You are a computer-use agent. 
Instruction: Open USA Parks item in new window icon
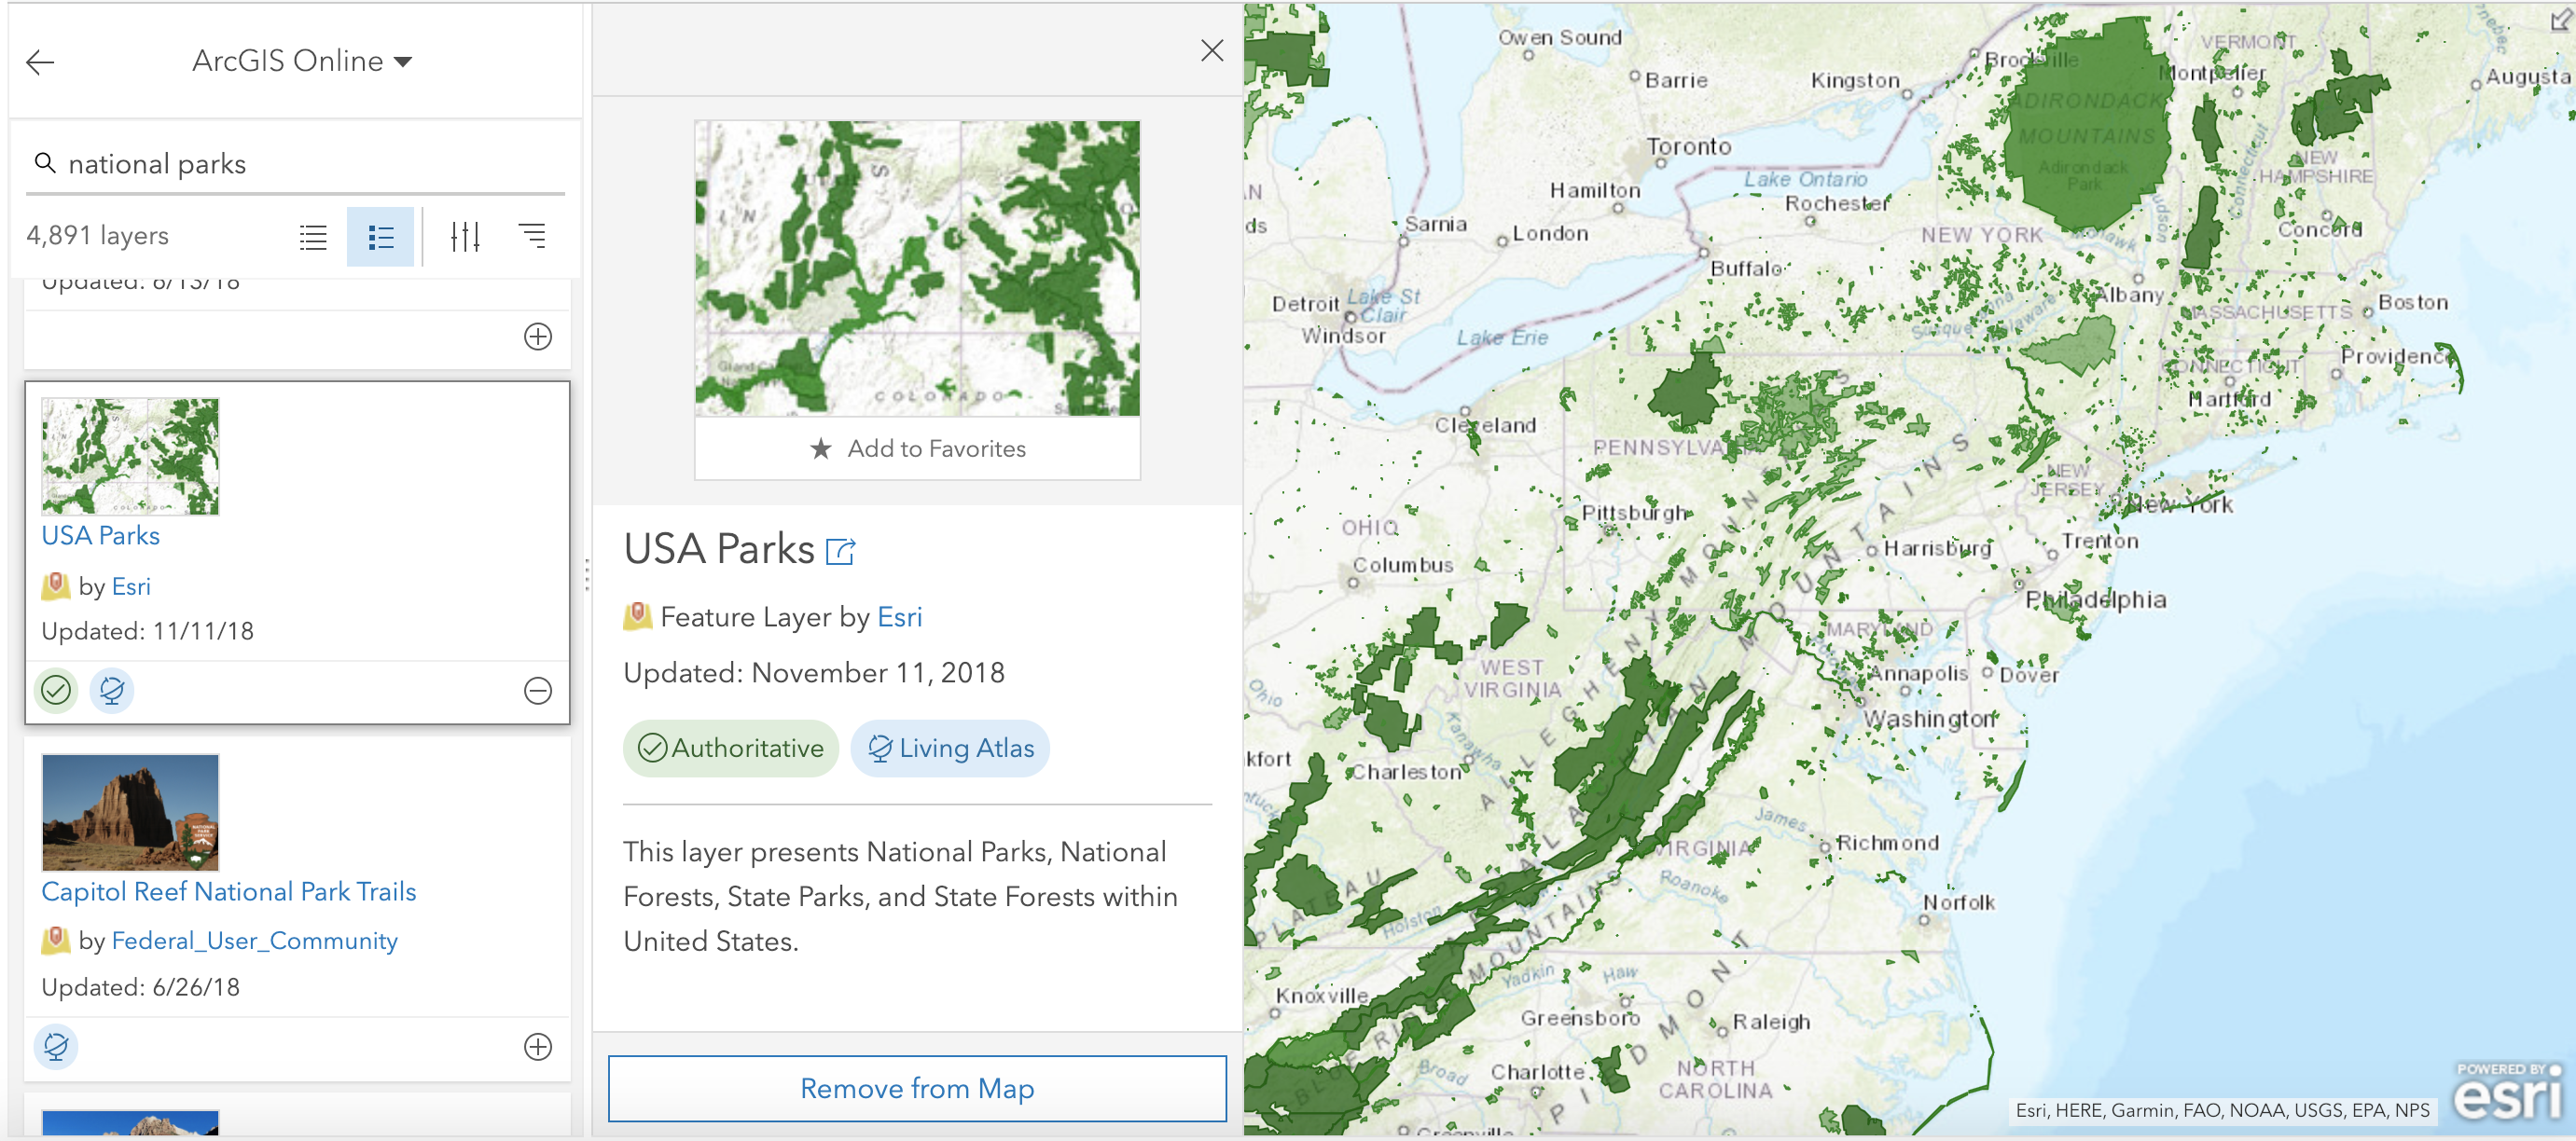[841, 551]
